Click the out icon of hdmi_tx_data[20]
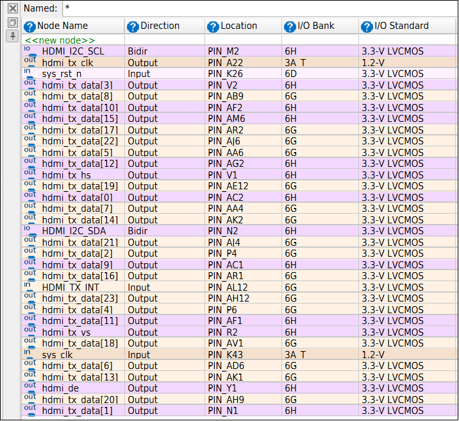Screen dimensions: 459x421 point(30,399)
